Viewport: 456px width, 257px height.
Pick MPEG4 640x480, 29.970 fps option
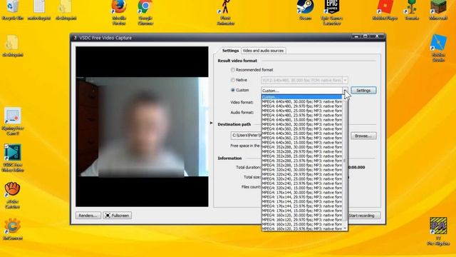pos(301,106)
